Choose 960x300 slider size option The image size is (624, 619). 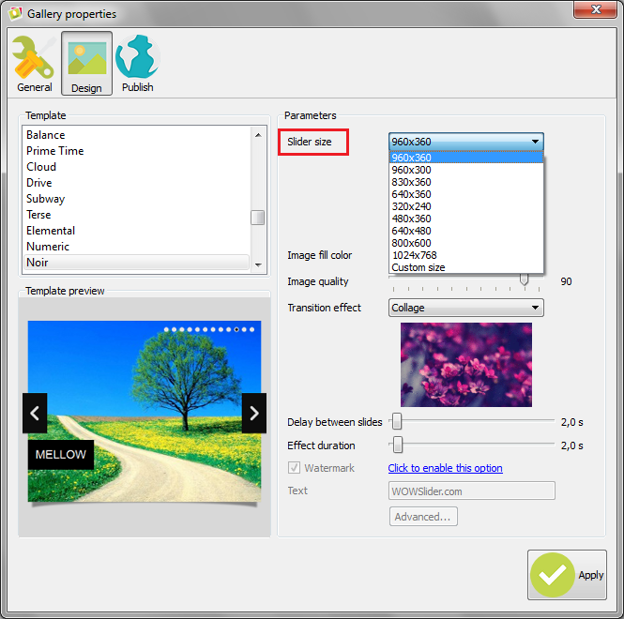click(x=465, y=170)
